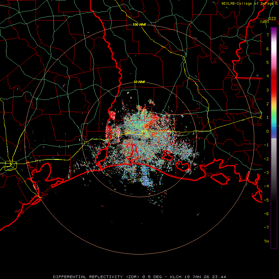
Task: Click "(ZDR)" in the bottom caption
Action: (133, 277)
